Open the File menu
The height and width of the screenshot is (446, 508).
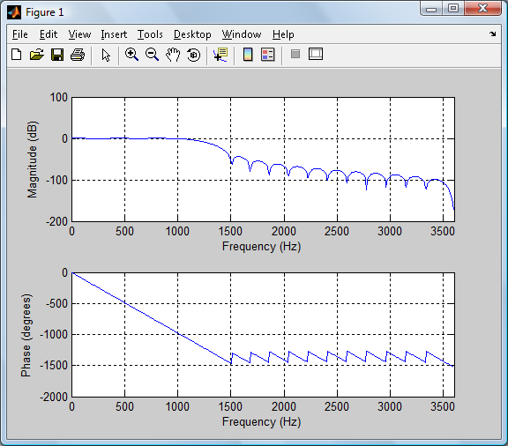(20, 34)
